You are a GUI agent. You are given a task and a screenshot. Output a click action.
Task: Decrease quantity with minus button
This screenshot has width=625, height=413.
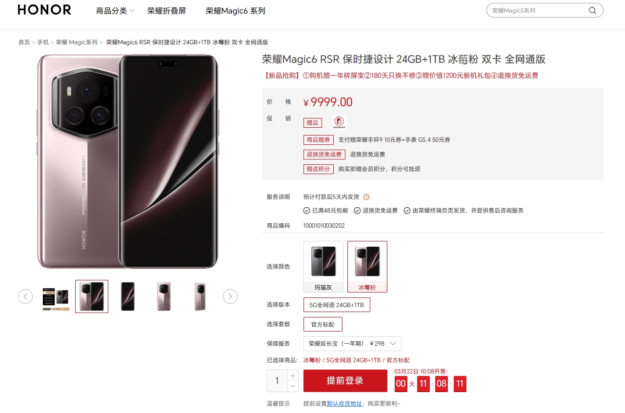293,386
